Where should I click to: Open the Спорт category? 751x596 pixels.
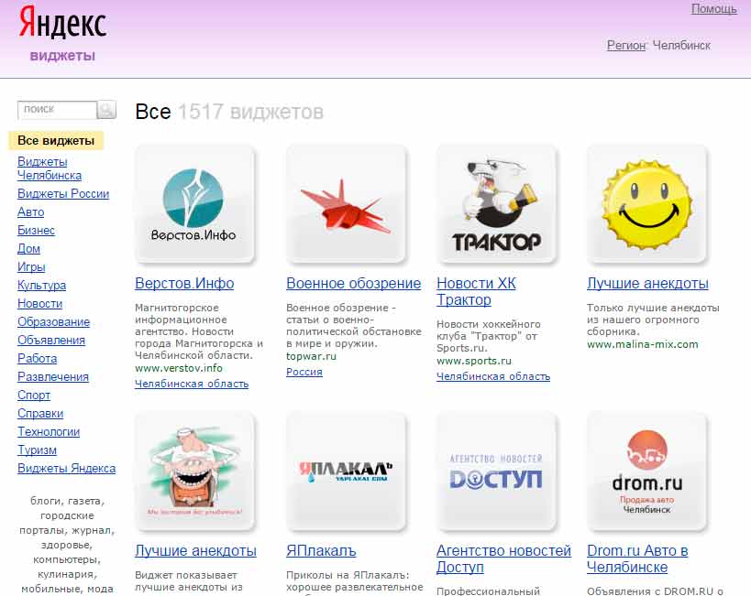coord(34,396)
